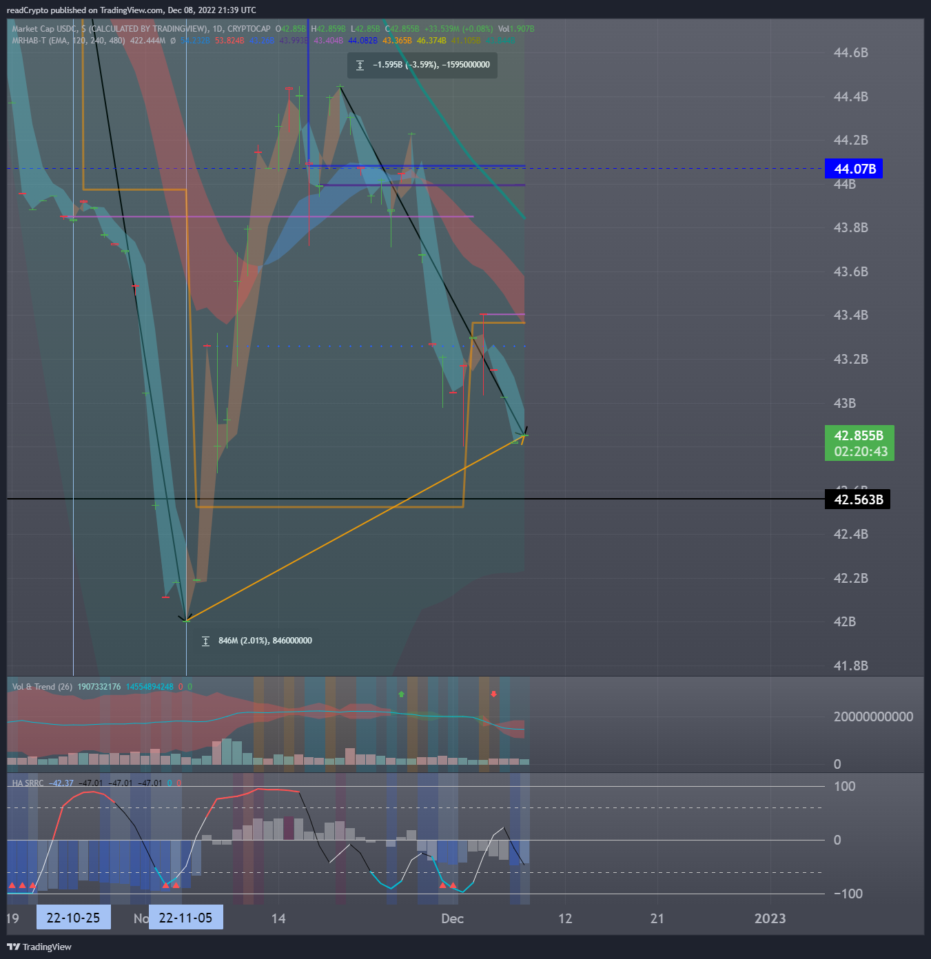Click the TradingView logo at bottom left
931x959 pixels.
[39, 947]
